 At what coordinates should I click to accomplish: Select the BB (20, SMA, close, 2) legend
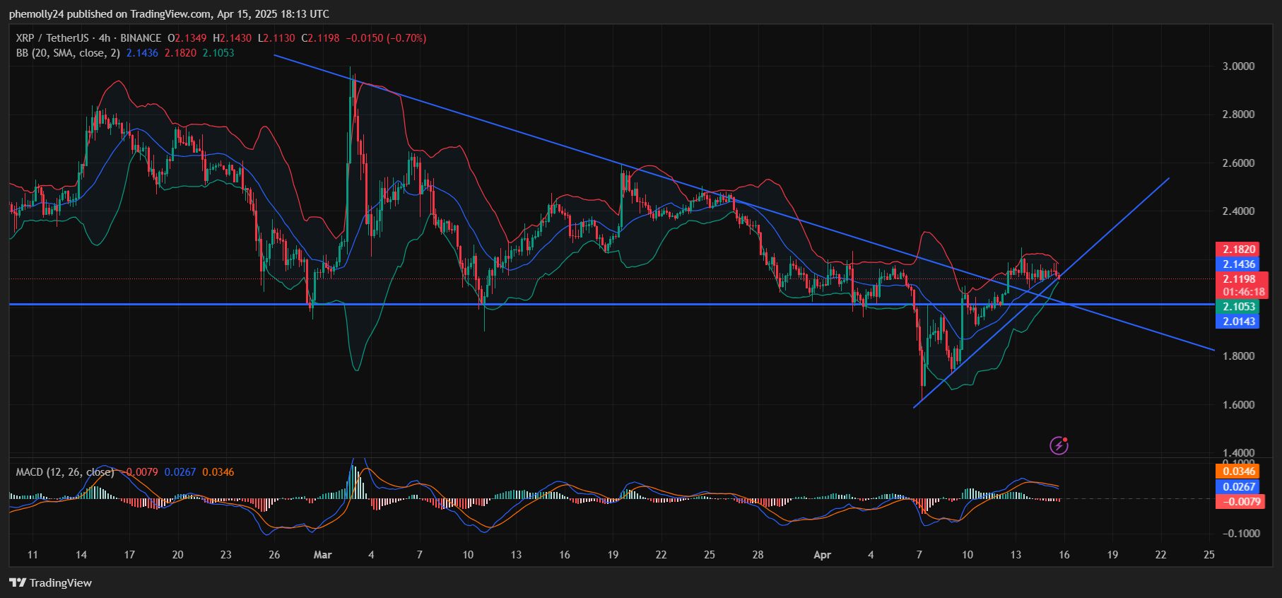pos(68,53)
